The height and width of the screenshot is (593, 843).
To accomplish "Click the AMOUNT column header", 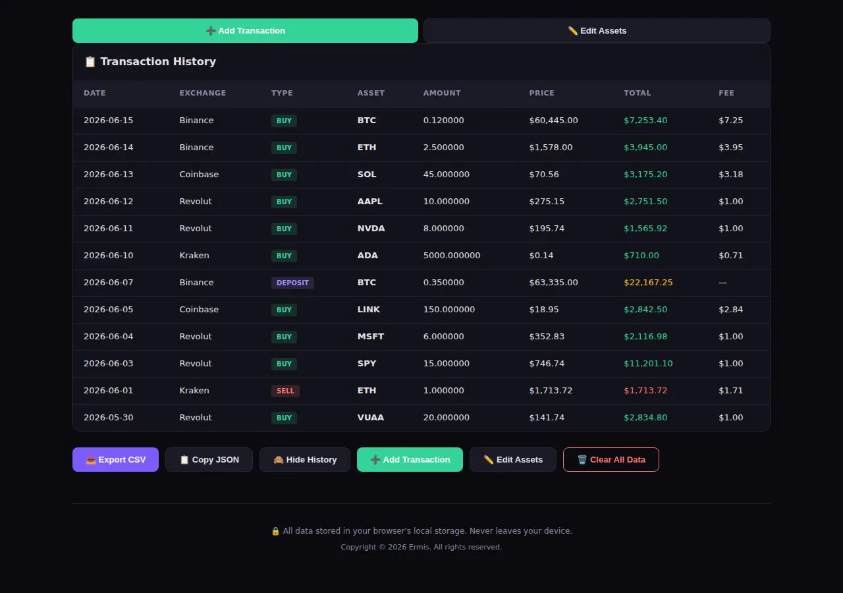I will click(442, 93).
